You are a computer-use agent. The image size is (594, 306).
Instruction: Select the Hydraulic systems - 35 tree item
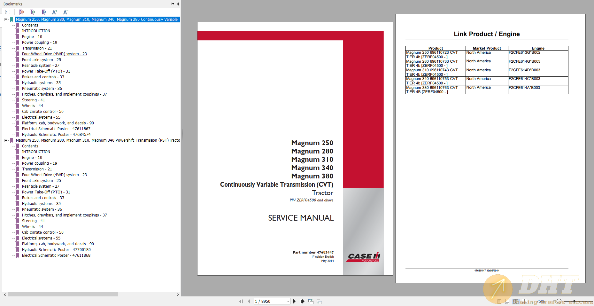coord(41,82)
